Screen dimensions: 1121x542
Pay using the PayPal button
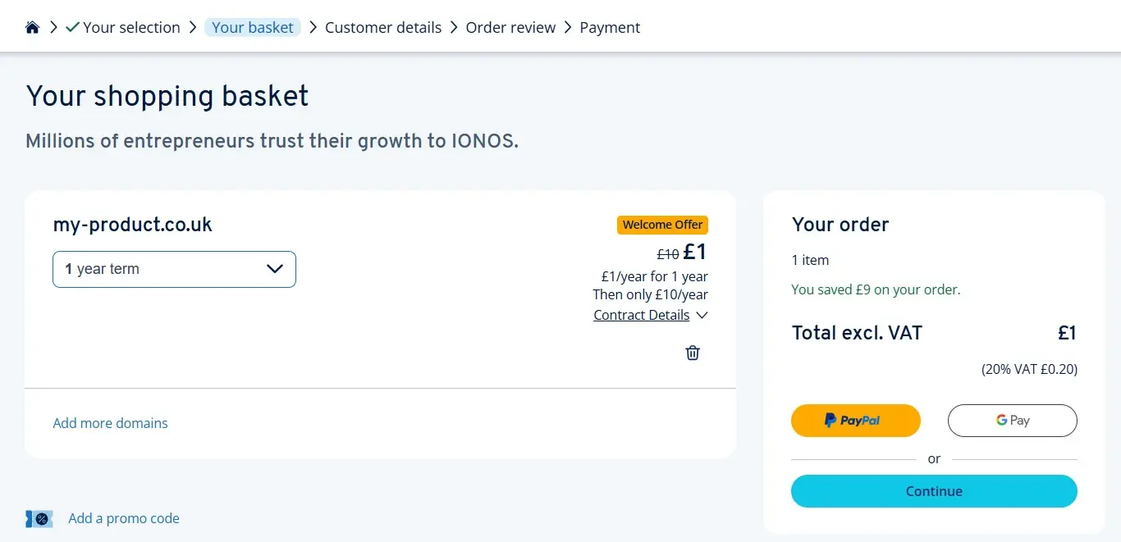click(x=855, y=420)
